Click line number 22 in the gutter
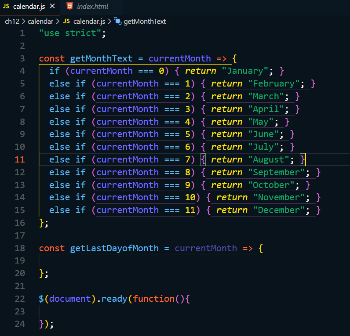Screen dimensions: 350x336 pos(20,299)
